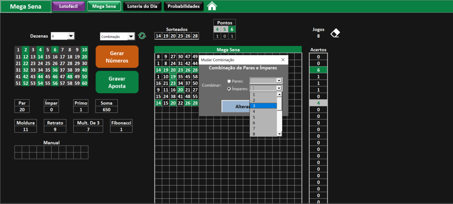Click the Acertos cell showing 6

[x=319, y=70]
